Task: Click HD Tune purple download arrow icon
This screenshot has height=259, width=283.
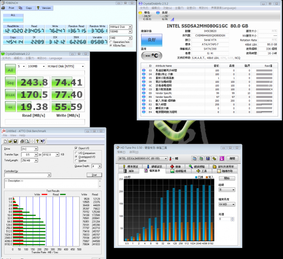Action: (x=222, y=158)
